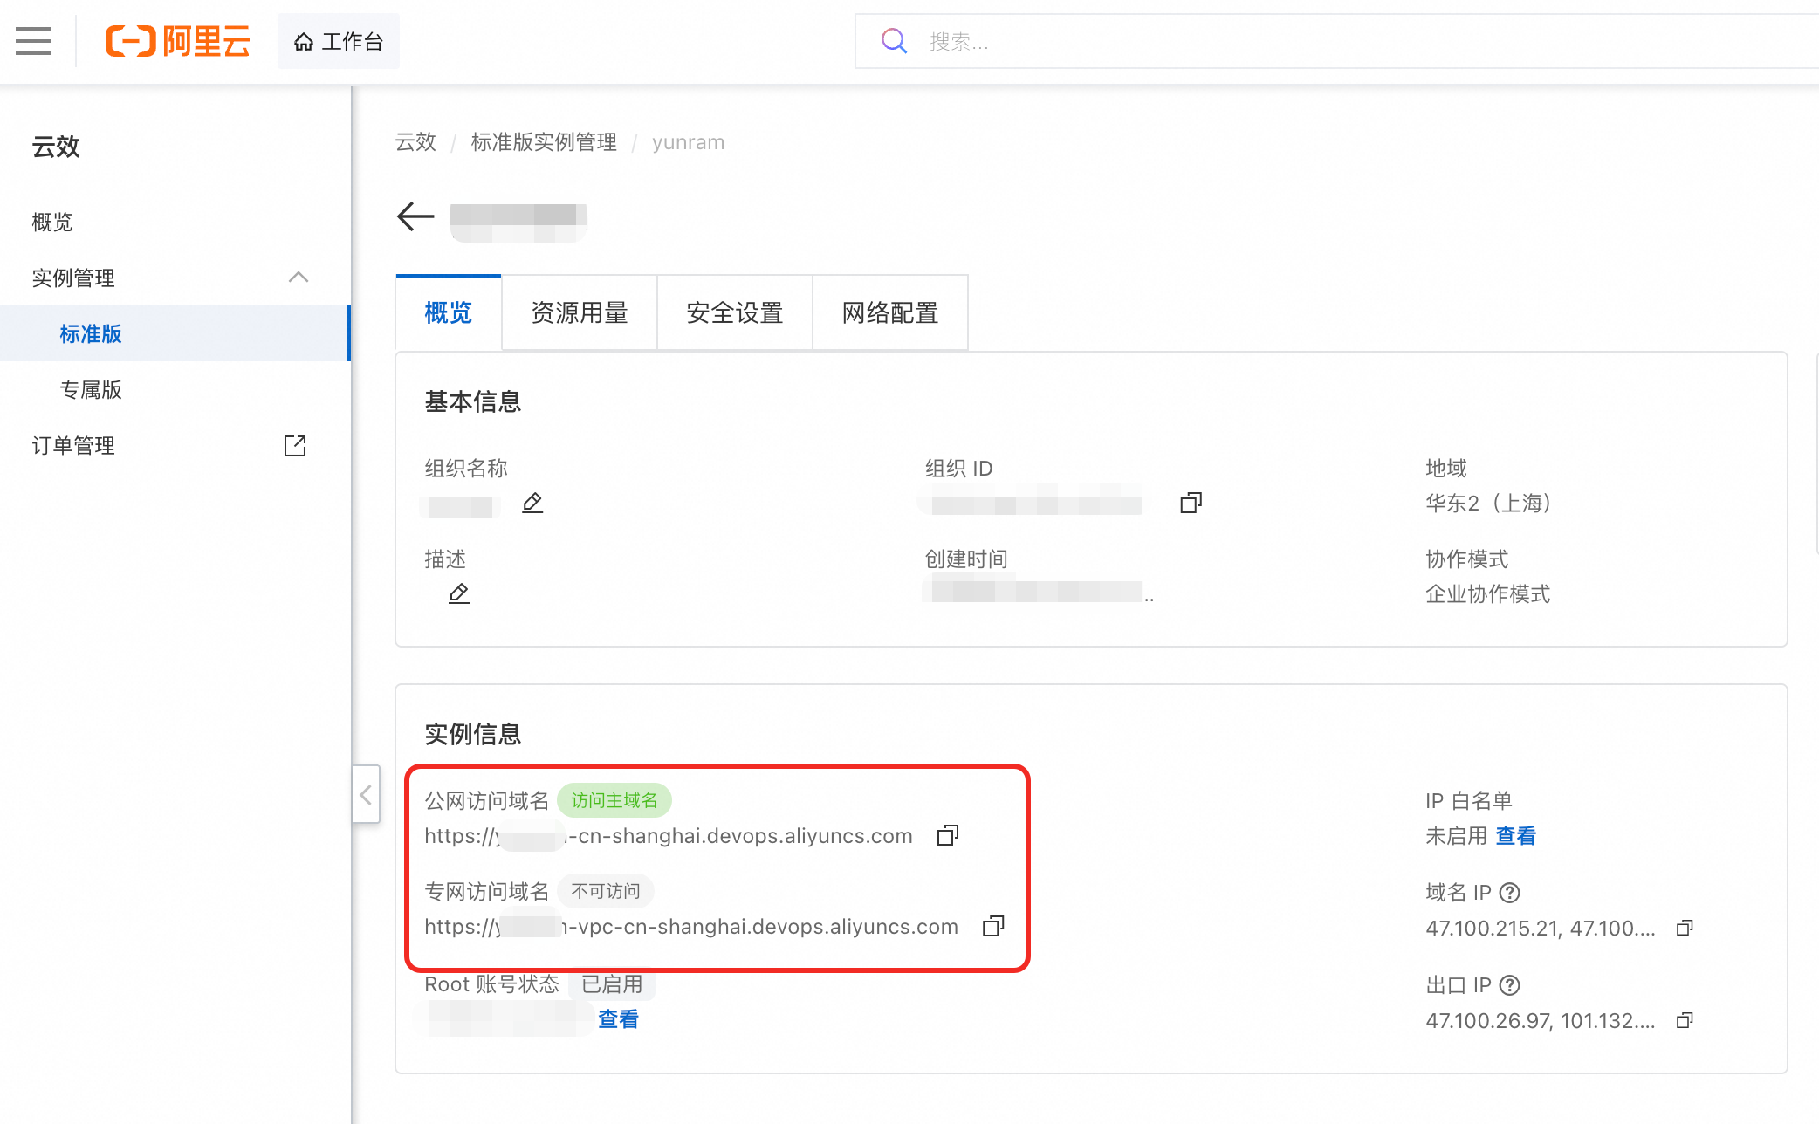Image resolution: width=1819 pixels, height=1124 pixels.
Task: Copy the public network access domain
Action: [948, 836]
